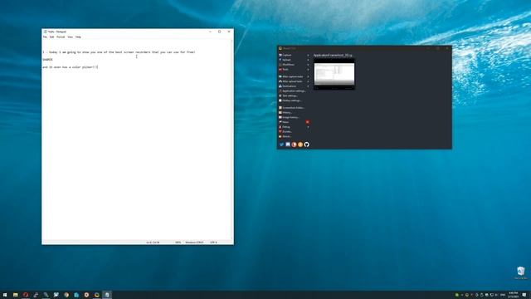The image size is (531, 299).
Task: Click the "SHAREX" line in Notepad
Action: [48, 60]
